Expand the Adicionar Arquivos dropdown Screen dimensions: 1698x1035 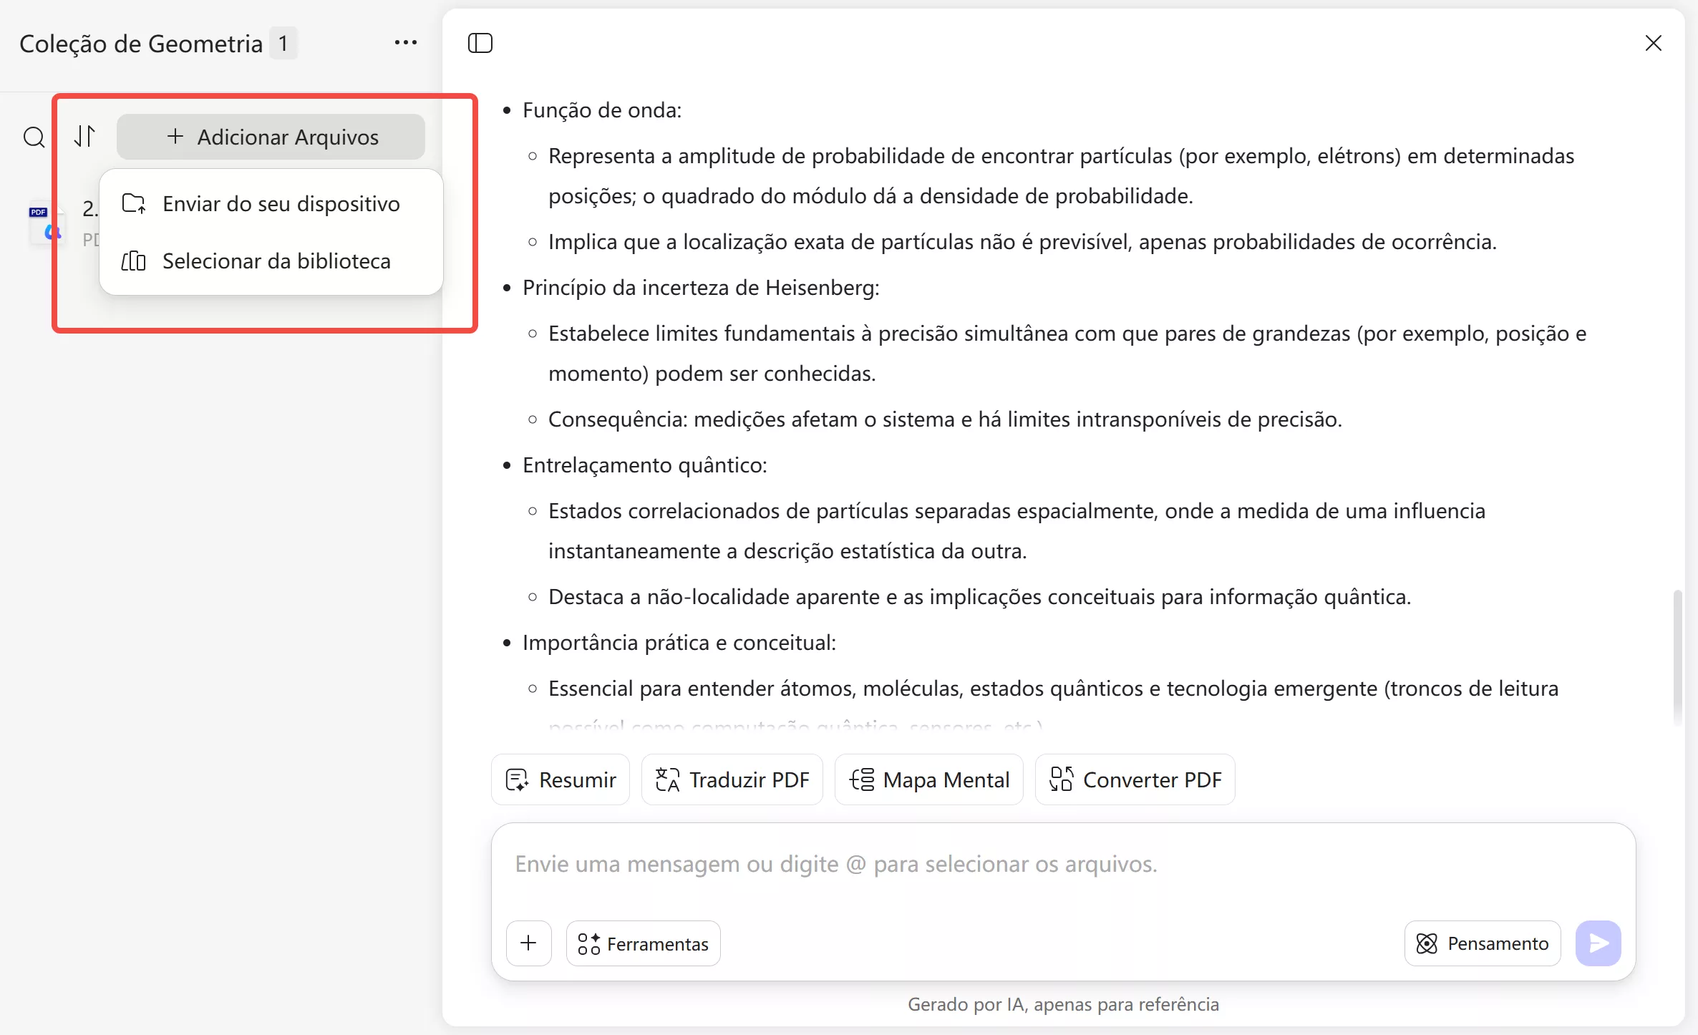271,136
